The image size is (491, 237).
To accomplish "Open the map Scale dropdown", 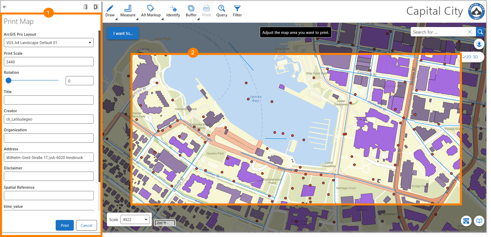I will tap(135, 220).
